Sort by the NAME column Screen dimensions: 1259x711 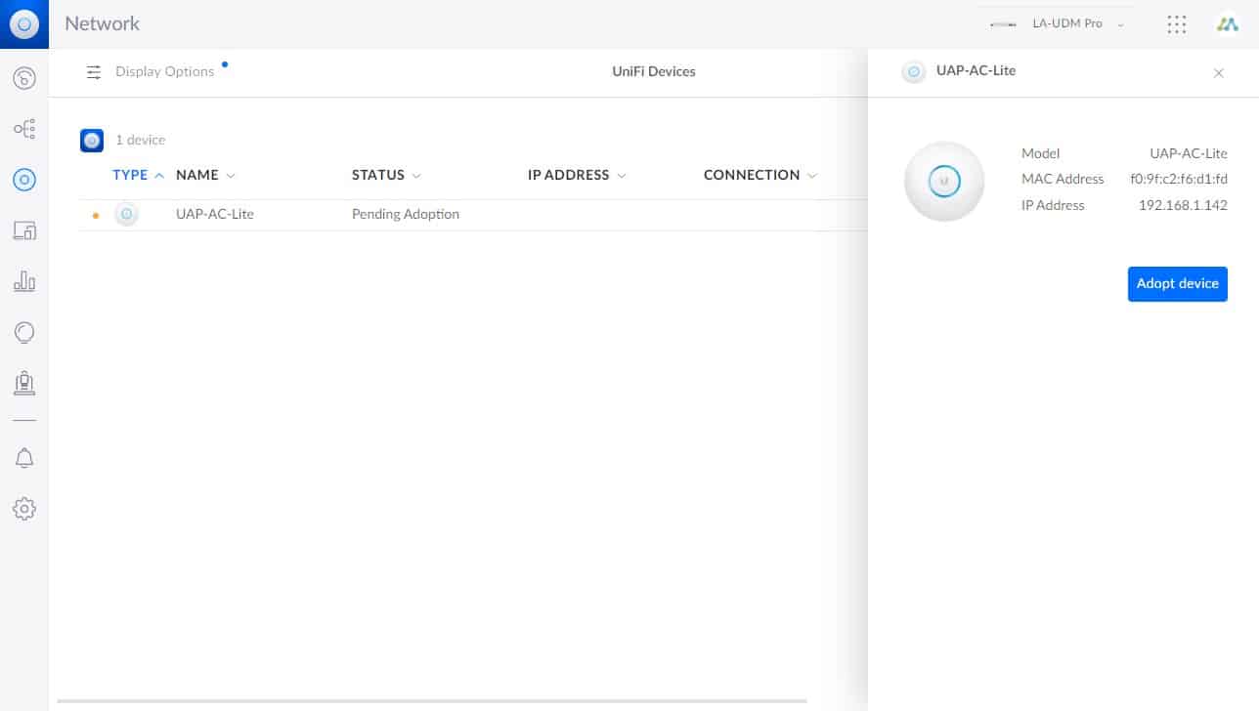205,176
